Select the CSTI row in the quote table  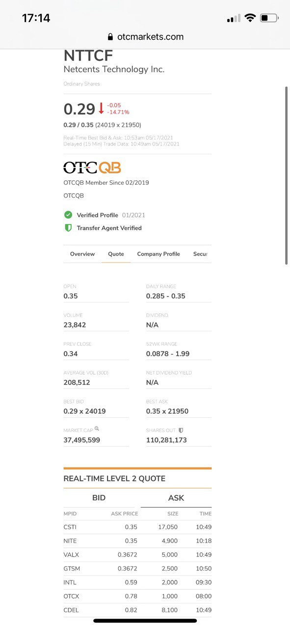137,527
